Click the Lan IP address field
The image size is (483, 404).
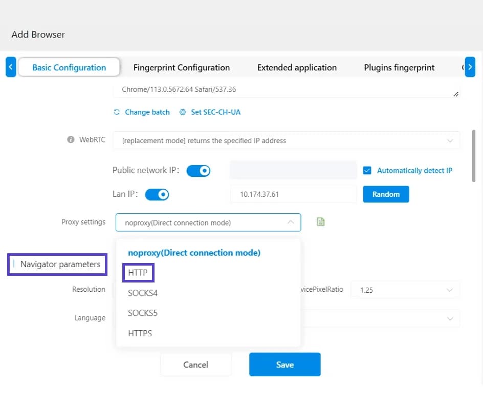coord(293,195)
